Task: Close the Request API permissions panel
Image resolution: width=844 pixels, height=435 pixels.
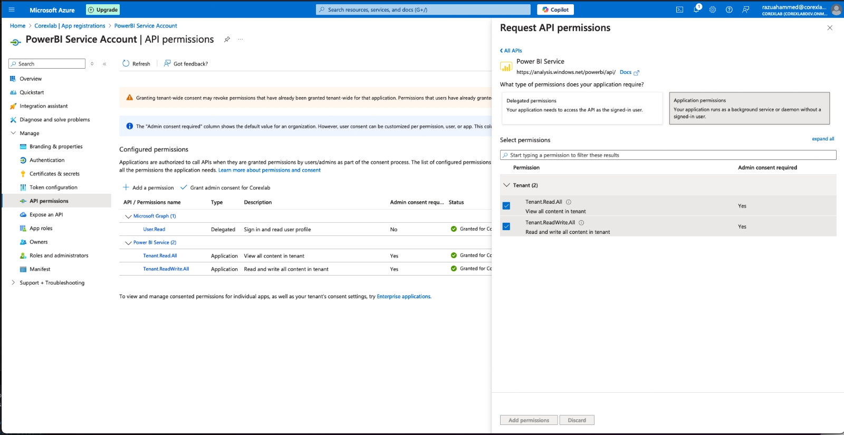Action: pos(830,28)
